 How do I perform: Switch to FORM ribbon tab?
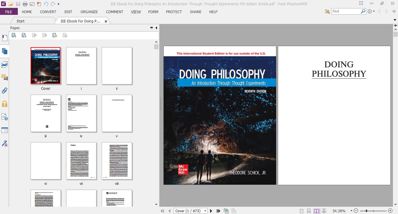(x=153, y=12)
